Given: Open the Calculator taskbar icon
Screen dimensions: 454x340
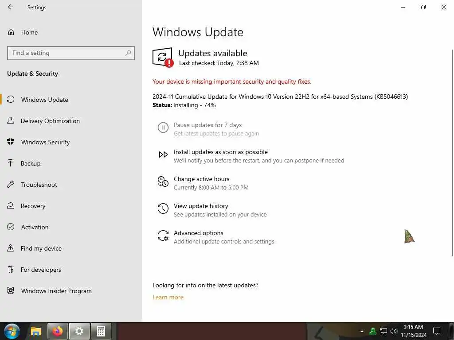Looking at the screenshot, I should pos(101,331).
